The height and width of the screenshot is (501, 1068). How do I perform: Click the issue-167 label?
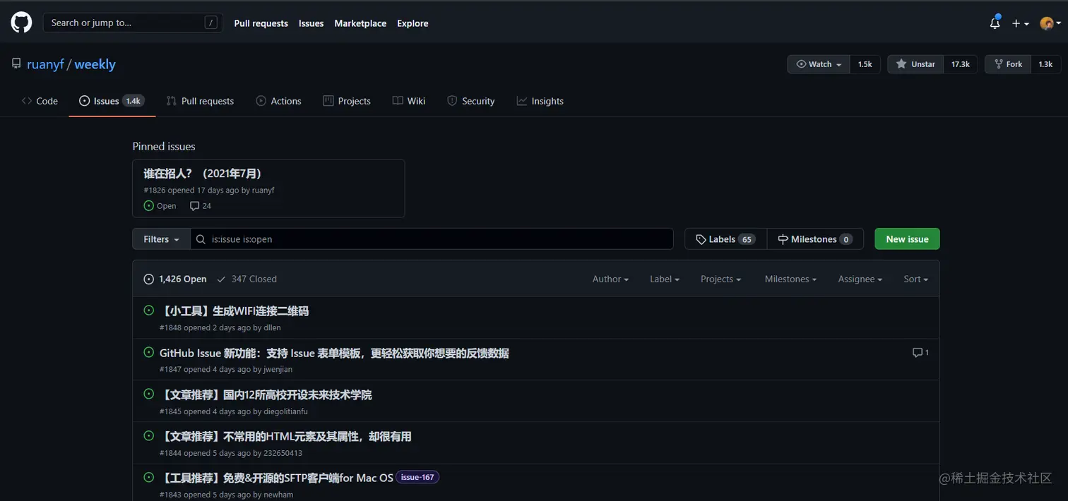click(417, 477)
